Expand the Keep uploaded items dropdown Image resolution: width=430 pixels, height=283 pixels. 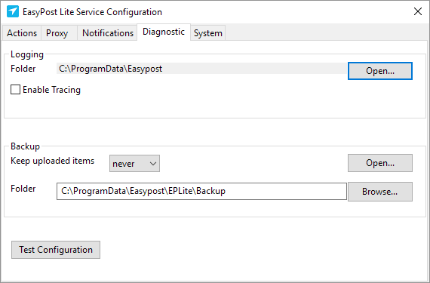pos(134,164)
